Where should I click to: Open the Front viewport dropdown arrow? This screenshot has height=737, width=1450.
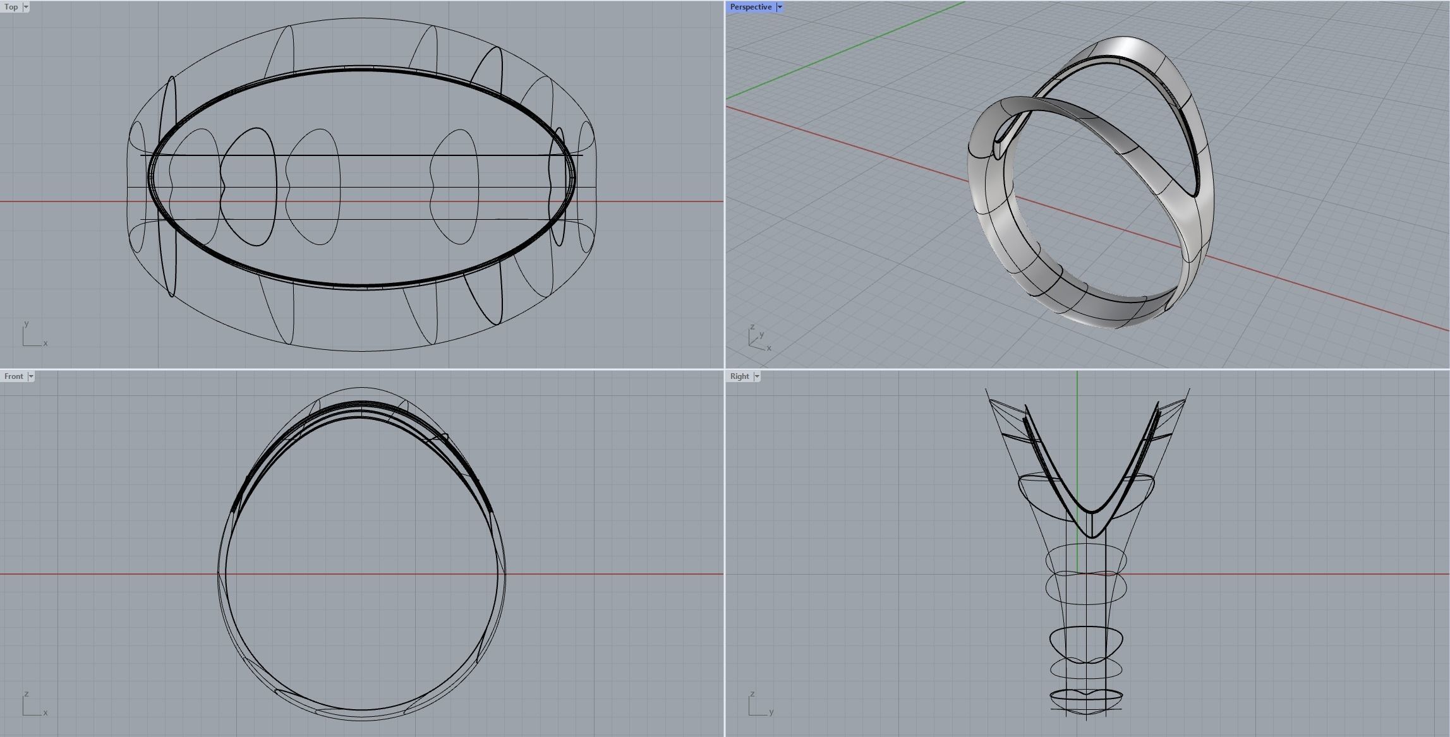pos(31,376)
